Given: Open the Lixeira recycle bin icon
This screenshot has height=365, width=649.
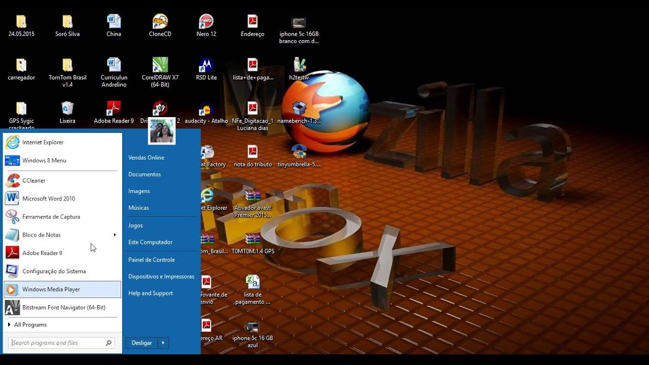Looking at the screenshot, I should coord(67,108).
